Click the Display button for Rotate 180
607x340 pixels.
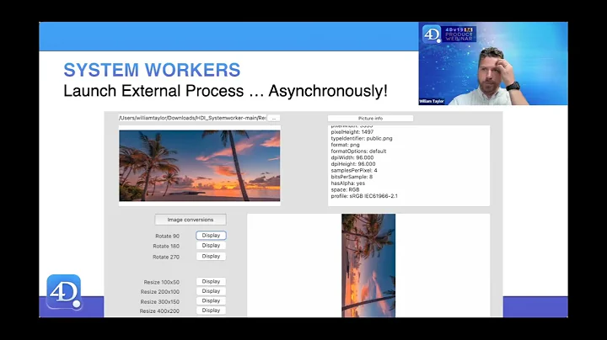(x=211, y=246)
